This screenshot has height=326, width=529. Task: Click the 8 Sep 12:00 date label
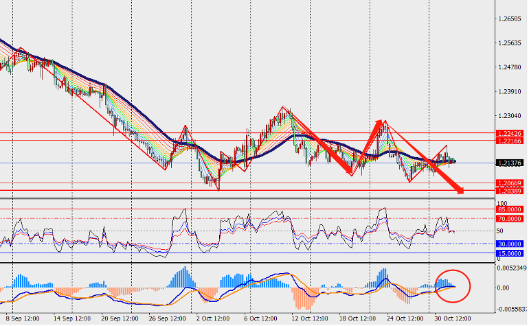point(23,319)
